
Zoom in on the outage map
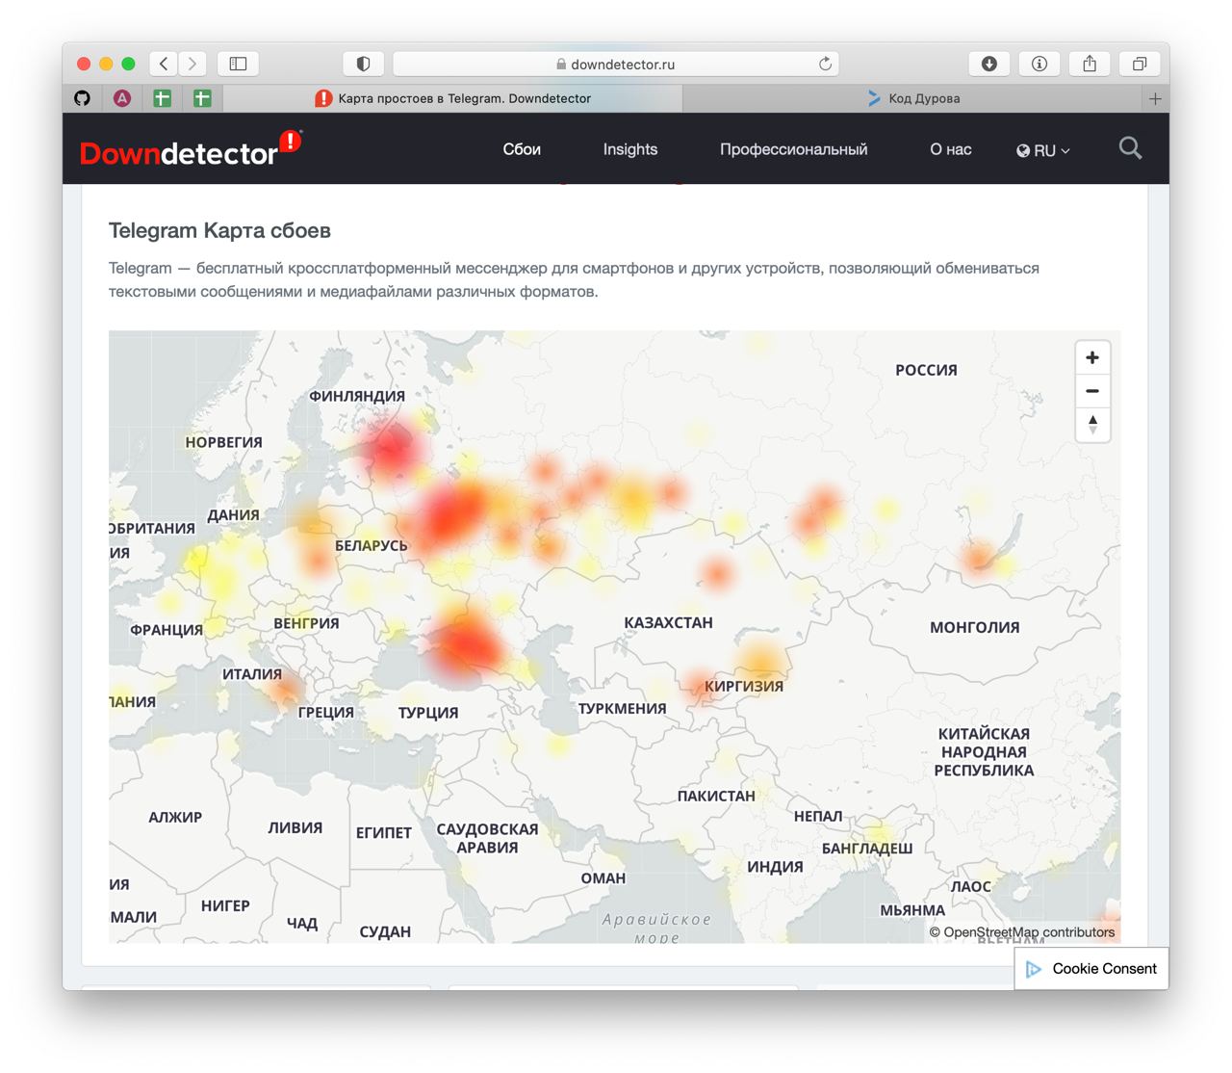pyautogui.click(x=1092, y=358)
